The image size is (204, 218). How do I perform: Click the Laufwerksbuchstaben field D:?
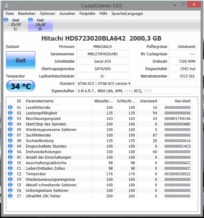pyautogui.click(x=103, y=76)
